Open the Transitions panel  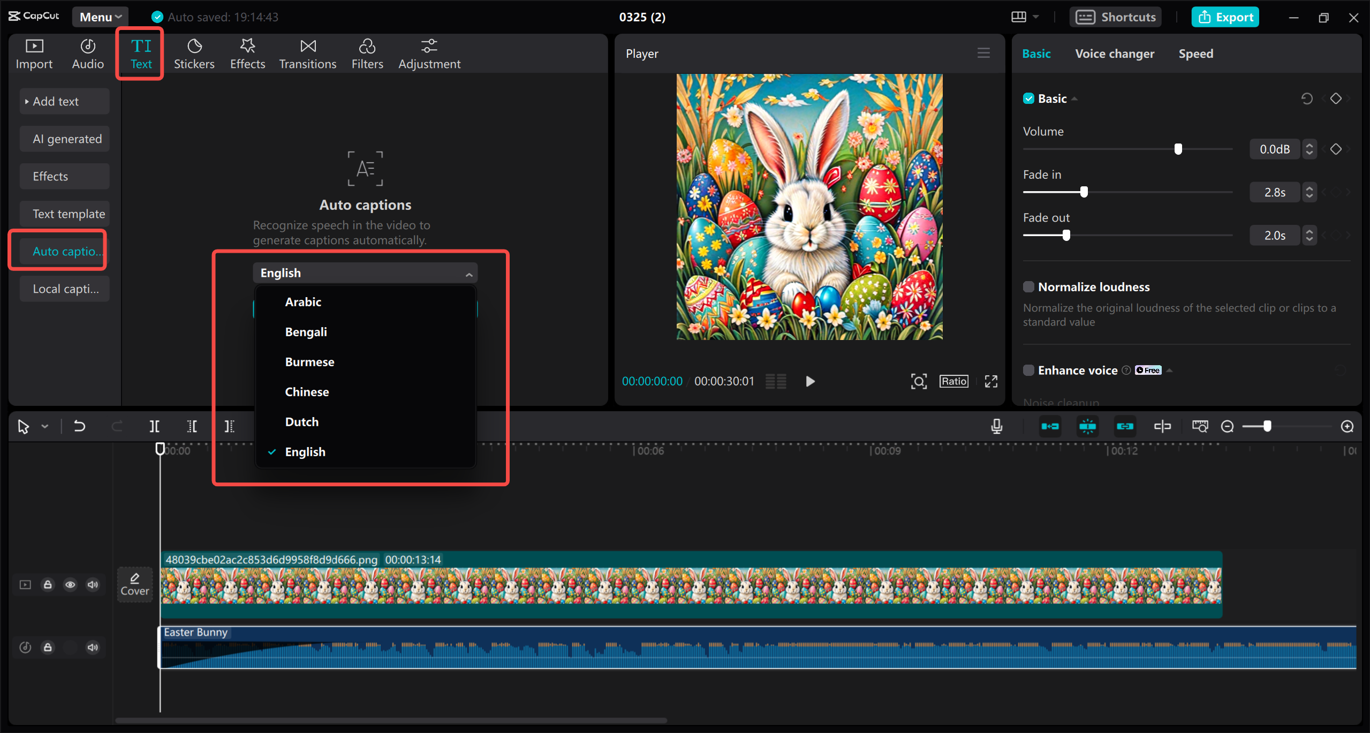tap(307, 54)
